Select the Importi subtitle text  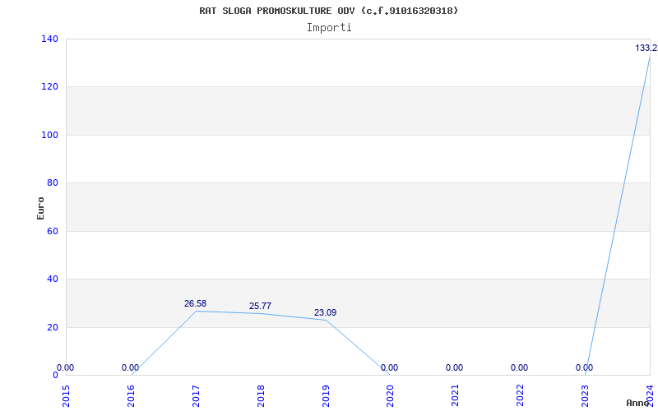pyautogui.click(x=329, y=28)
